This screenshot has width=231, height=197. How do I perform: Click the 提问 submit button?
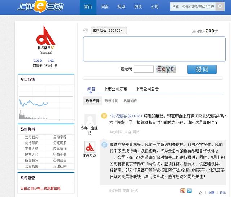[x=202, y=69]
